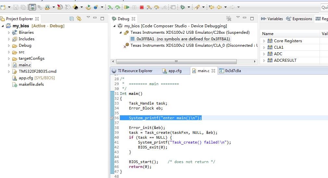Expand the ADCRESULT register group
The width and height of the screenshot is (328, 178).
click(264, 60)
